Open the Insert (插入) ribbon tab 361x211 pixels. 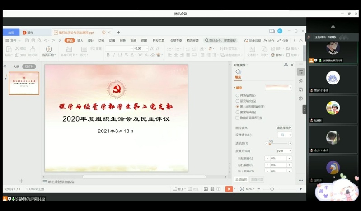[80, 41]
